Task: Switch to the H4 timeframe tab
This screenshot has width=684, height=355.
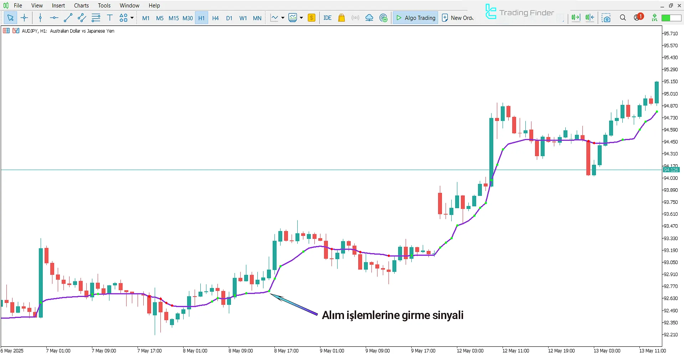Action: point(215,18)
